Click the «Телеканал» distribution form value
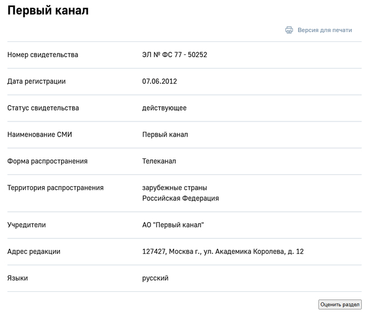 click(159, 161)
